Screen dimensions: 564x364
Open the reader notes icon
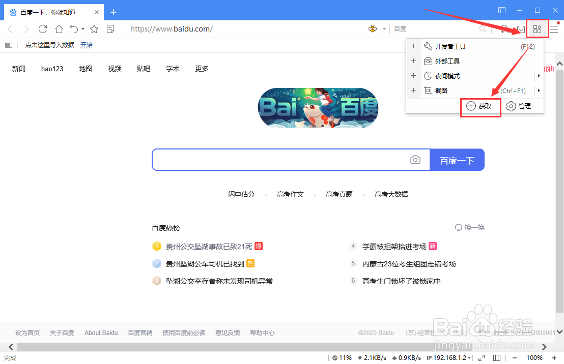coord(110,29)
